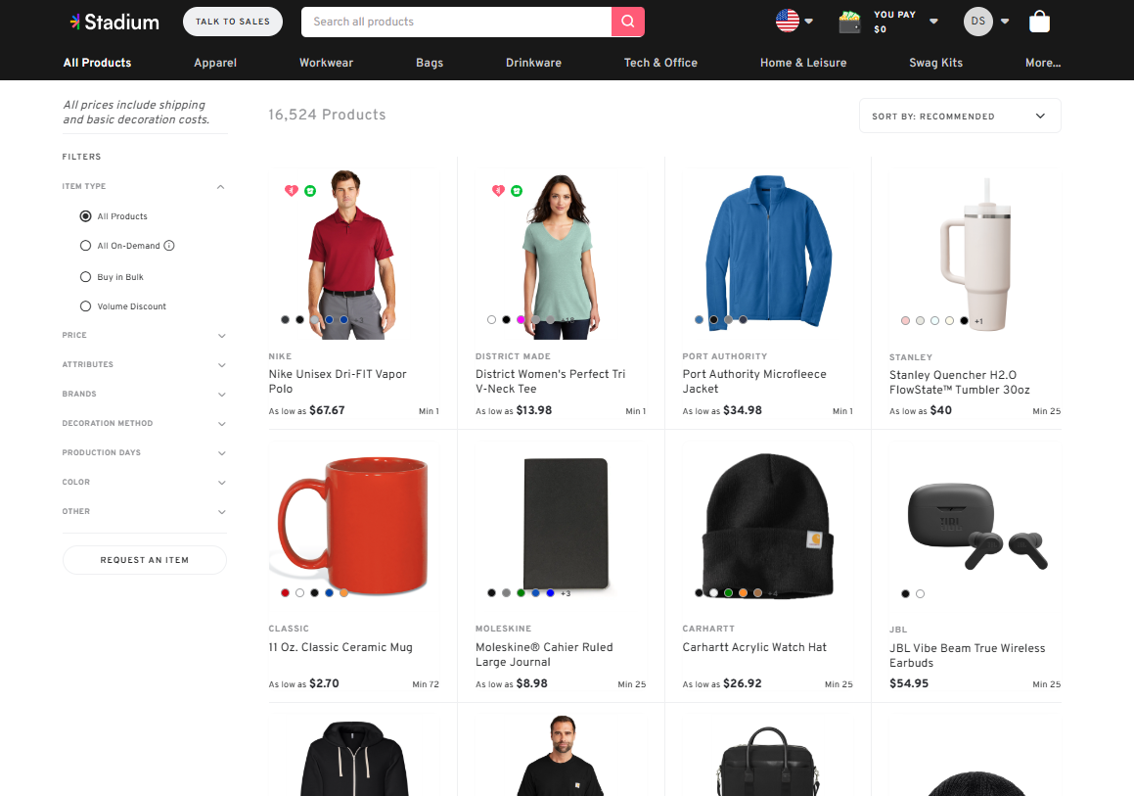This screenshot has width=1134, height=796.
Task: Open the More... navigation menu
Action: coord(1043,63)
